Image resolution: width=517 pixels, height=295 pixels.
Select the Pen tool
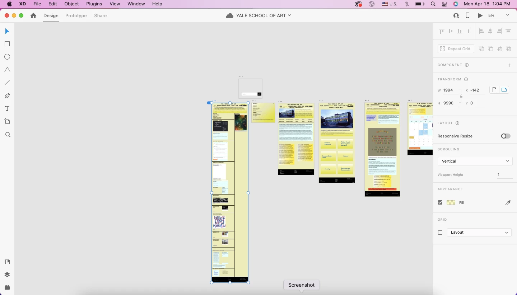pyautogui.click(x=7, y=96)
